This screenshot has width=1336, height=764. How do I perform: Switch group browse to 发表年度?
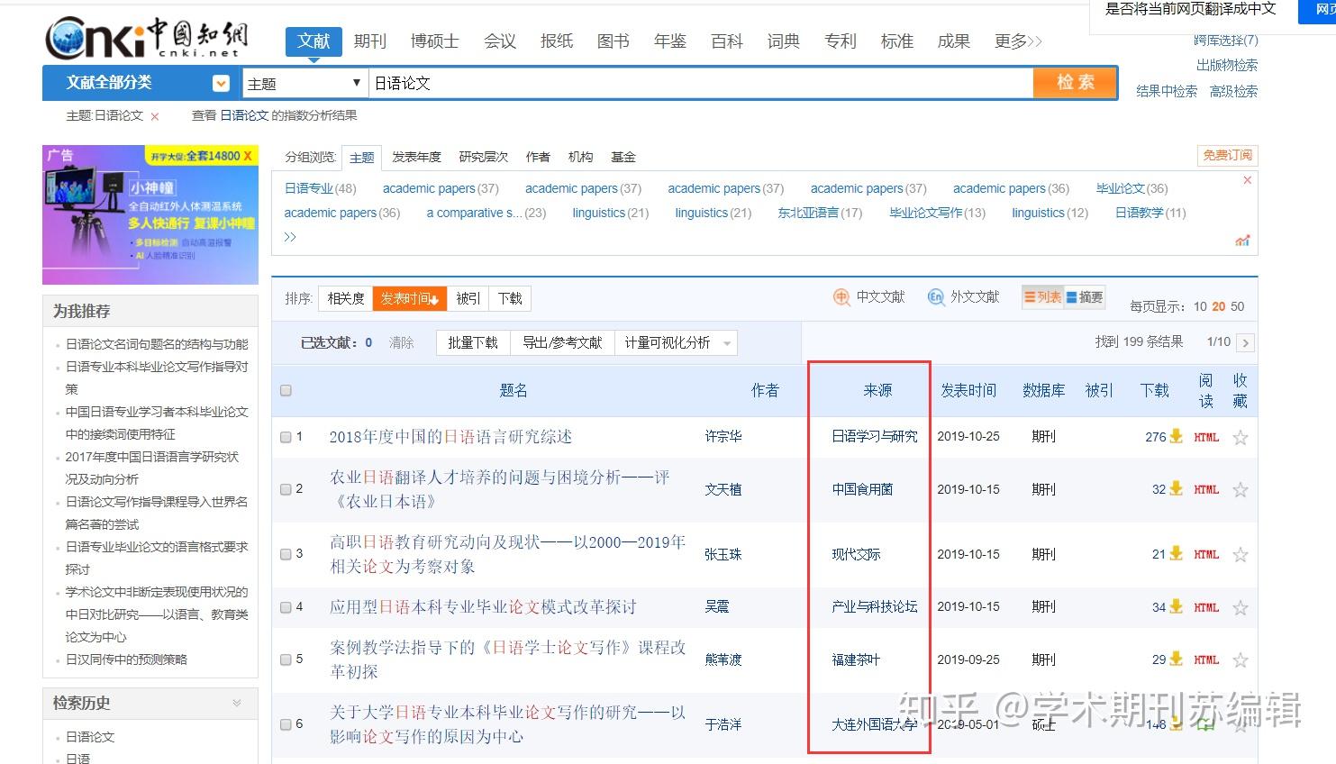point(416,157)
